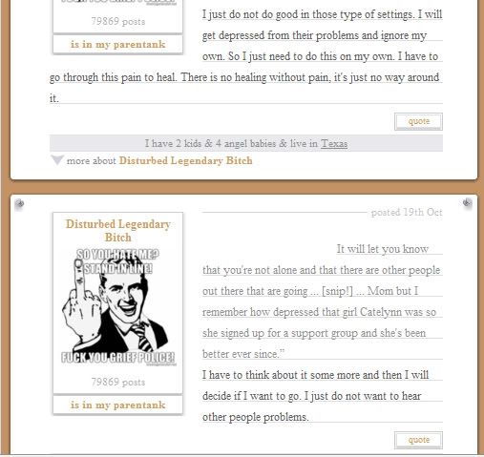Click quote button under 'no healing without pain' post
Screen dimensions: 484x457
coord(418,121)
